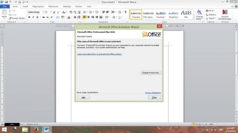Switch to the Mailings tab

click(67, 7)
